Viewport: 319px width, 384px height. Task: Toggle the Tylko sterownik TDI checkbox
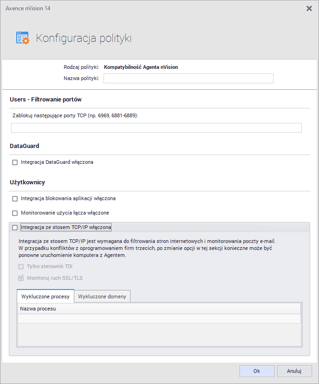click(x=21, y=267)
